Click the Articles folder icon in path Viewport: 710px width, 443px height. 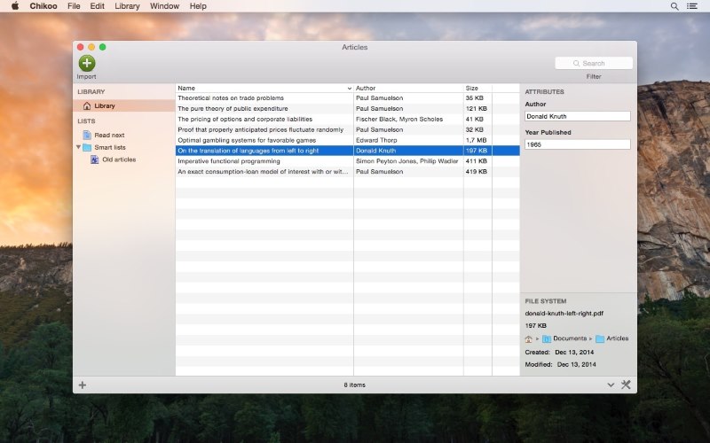(600, 339)
